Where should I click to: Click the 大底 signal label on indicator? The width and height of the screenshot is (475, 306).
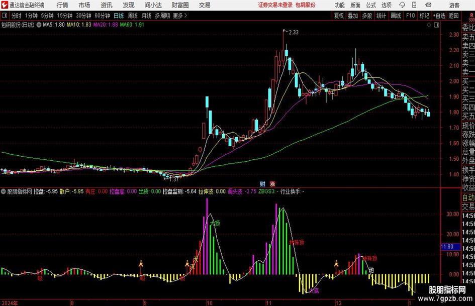(314, 291)
